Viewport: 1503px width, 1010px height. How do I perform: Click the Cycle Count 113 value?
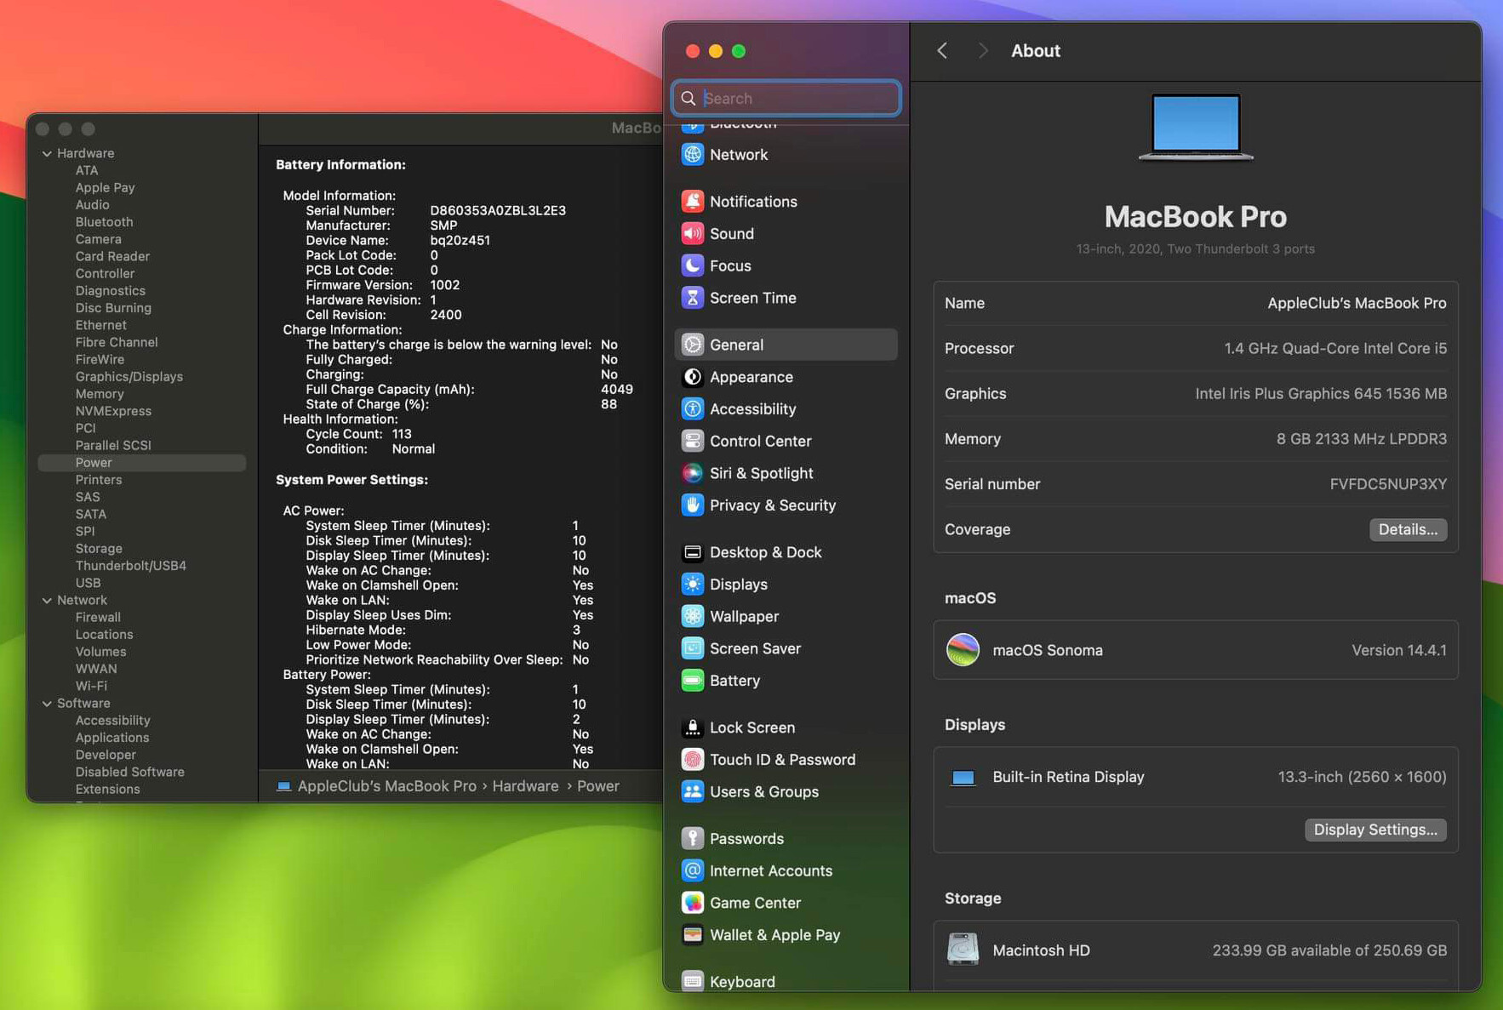tap(402, 434)
